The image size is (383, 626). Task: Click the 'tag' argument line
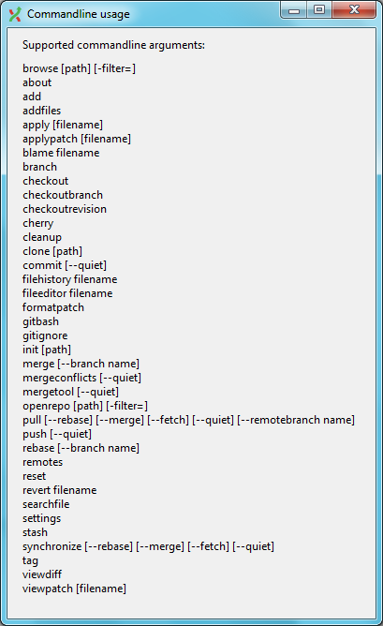[x=30, y=560]
